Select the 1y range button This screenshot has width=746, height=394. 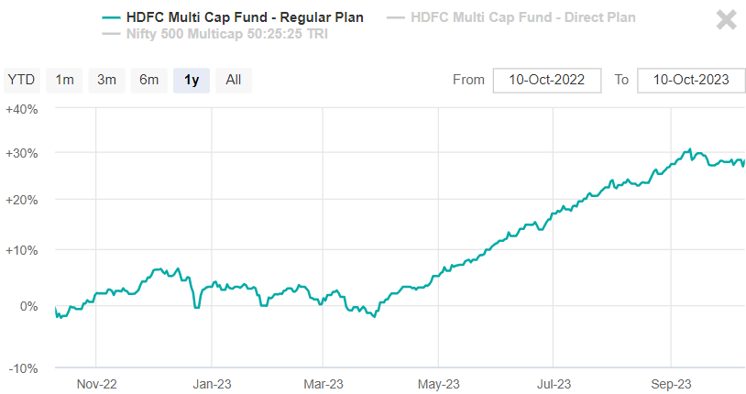192,80
